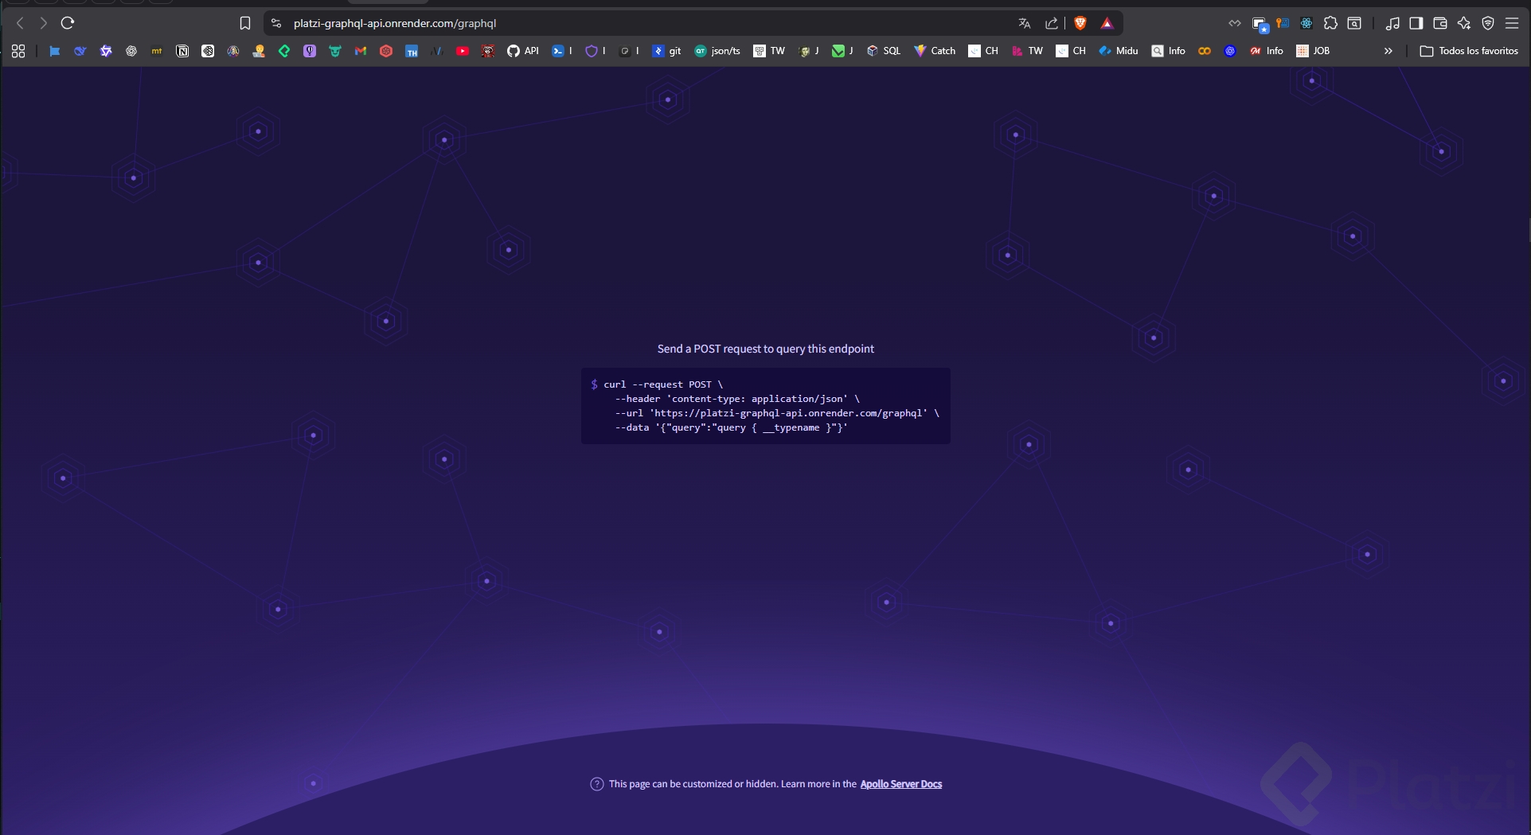Image resolution: width=1531 pixels, height=835 pixels.
Task: Reload the current page
Action: pyautogui.click(x=68, y=23)
